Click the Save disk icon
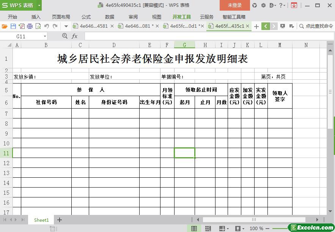The width and height of the screenshot is (335, 232). (13, 26)
